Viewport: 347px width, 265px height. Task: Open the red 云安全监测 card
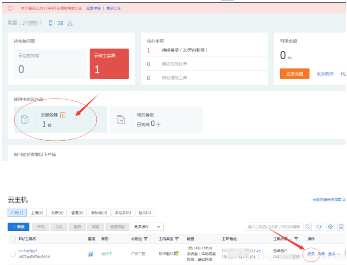109,64
